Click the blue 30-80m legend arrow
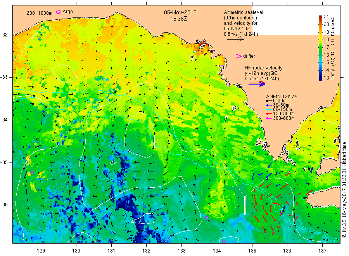The width and height of the screenshot is (349, 256). [269, 105]
